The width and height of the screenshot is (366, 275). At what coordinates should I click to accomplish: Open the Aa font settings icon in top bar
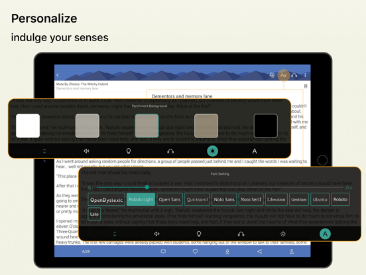pos(283,75)
